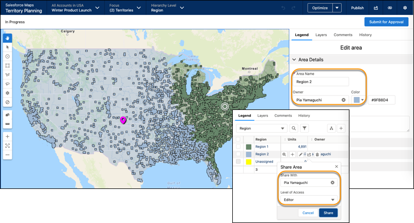Open the Region 1 link in legend

tap(262, 147)
